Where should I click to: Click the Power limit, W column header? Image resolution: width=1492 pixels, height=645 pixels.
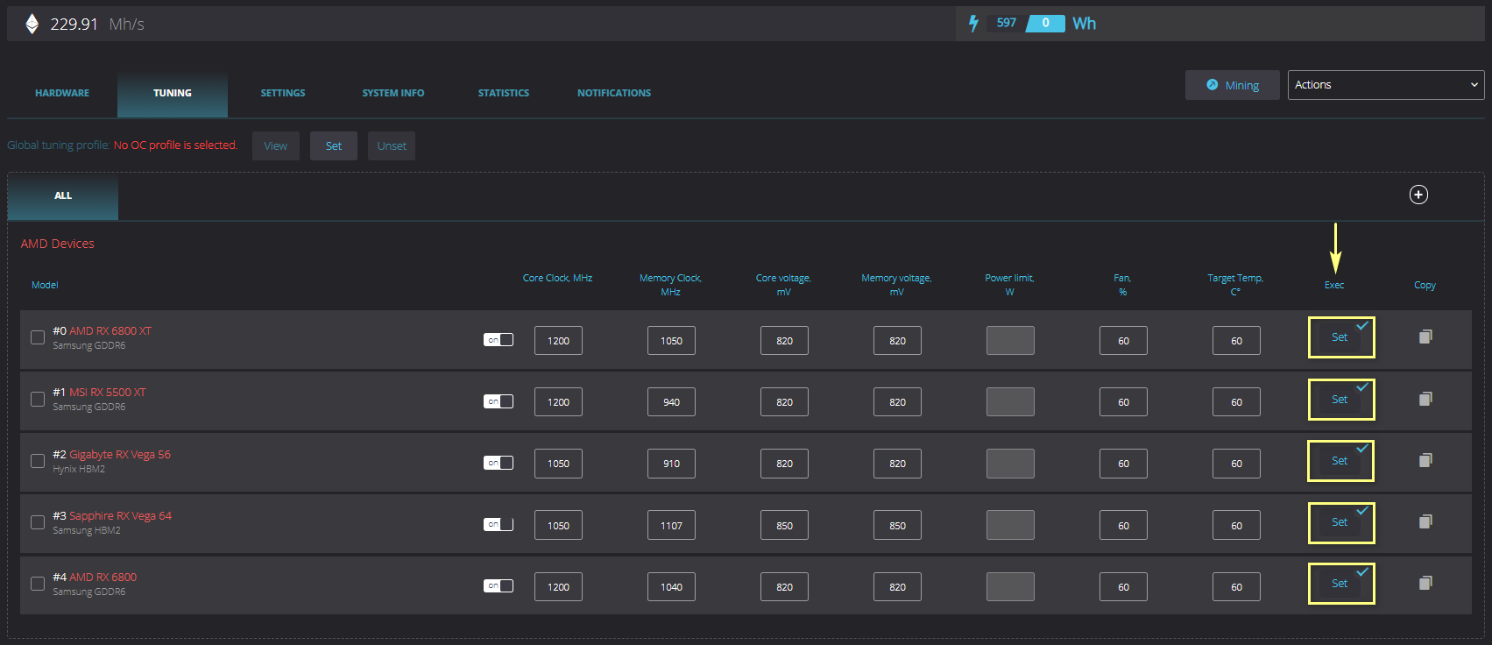pyautogui.click(x=1009, y=285)
